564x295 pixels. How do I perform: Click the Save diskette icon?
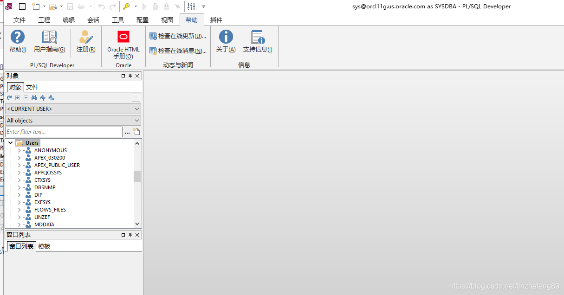click(x=70, y=6)
